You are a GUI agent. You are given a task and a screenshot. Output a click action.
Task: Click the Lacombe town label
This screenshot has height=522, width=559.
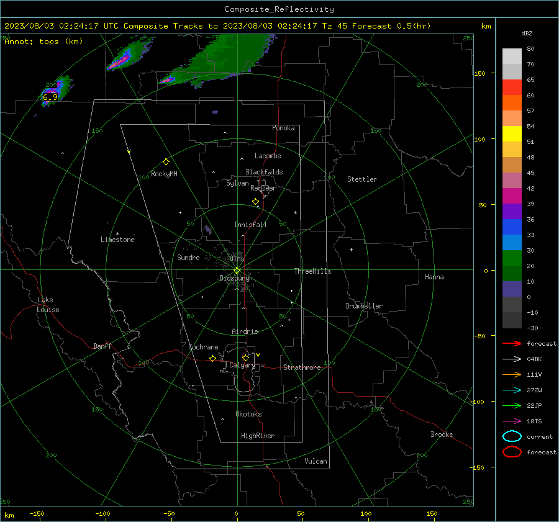tap(268, 156)
